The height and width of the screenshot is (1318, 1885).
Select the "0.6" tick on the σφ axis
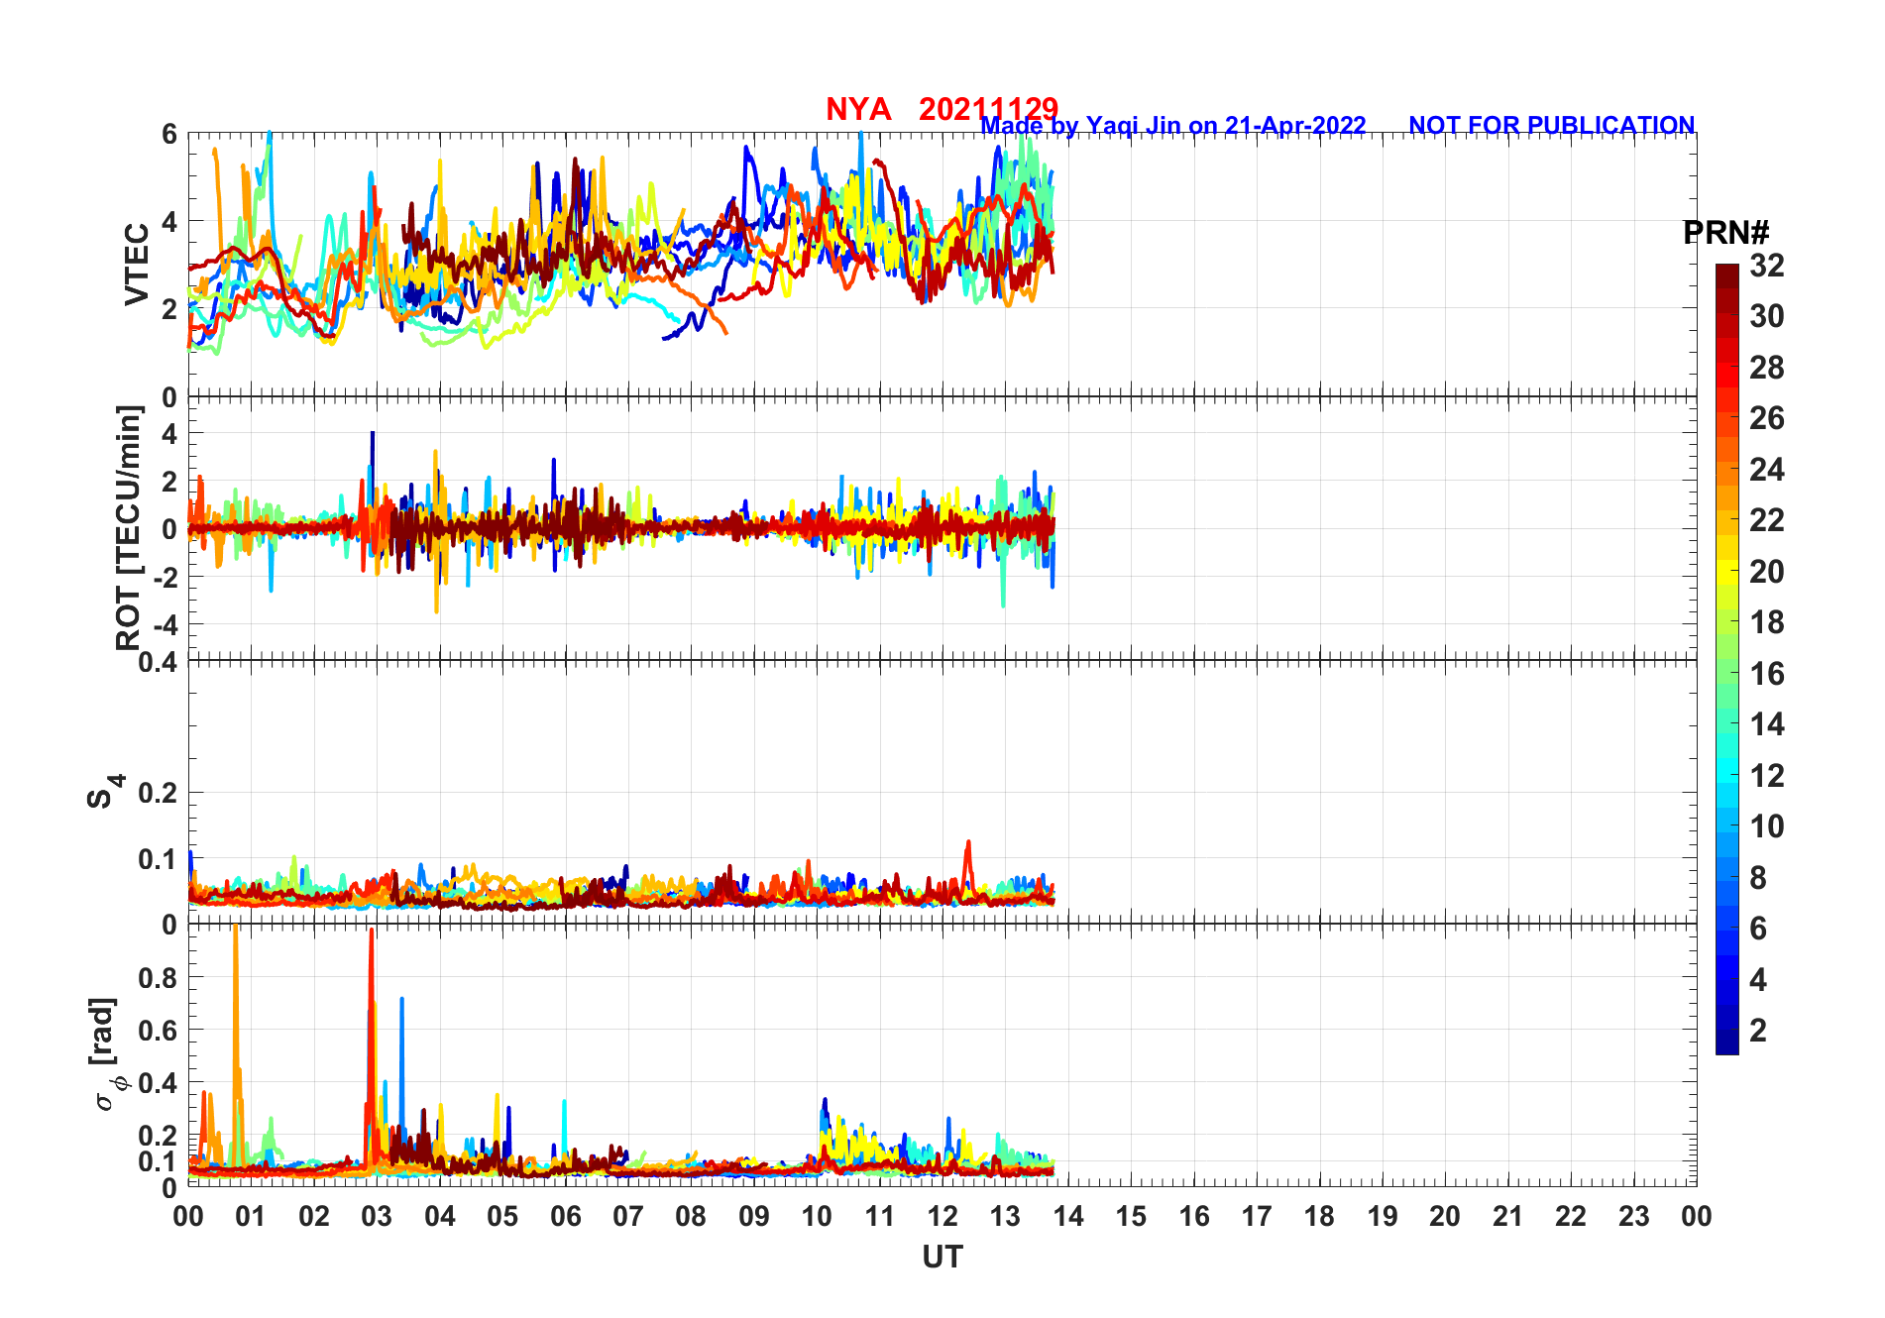pos(158,1031)
